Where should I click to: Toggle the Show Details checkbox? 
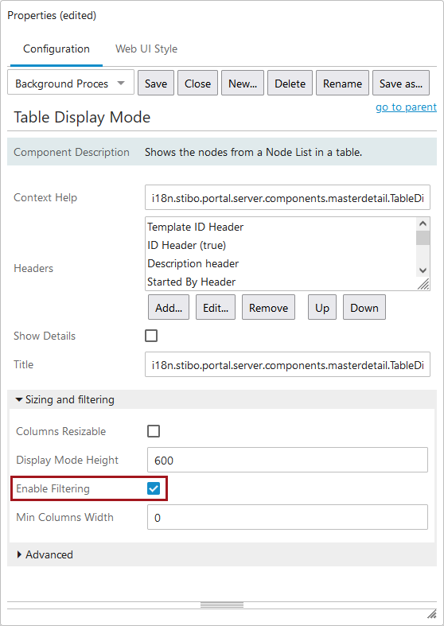pyautogui.click(x=151, y=336)
